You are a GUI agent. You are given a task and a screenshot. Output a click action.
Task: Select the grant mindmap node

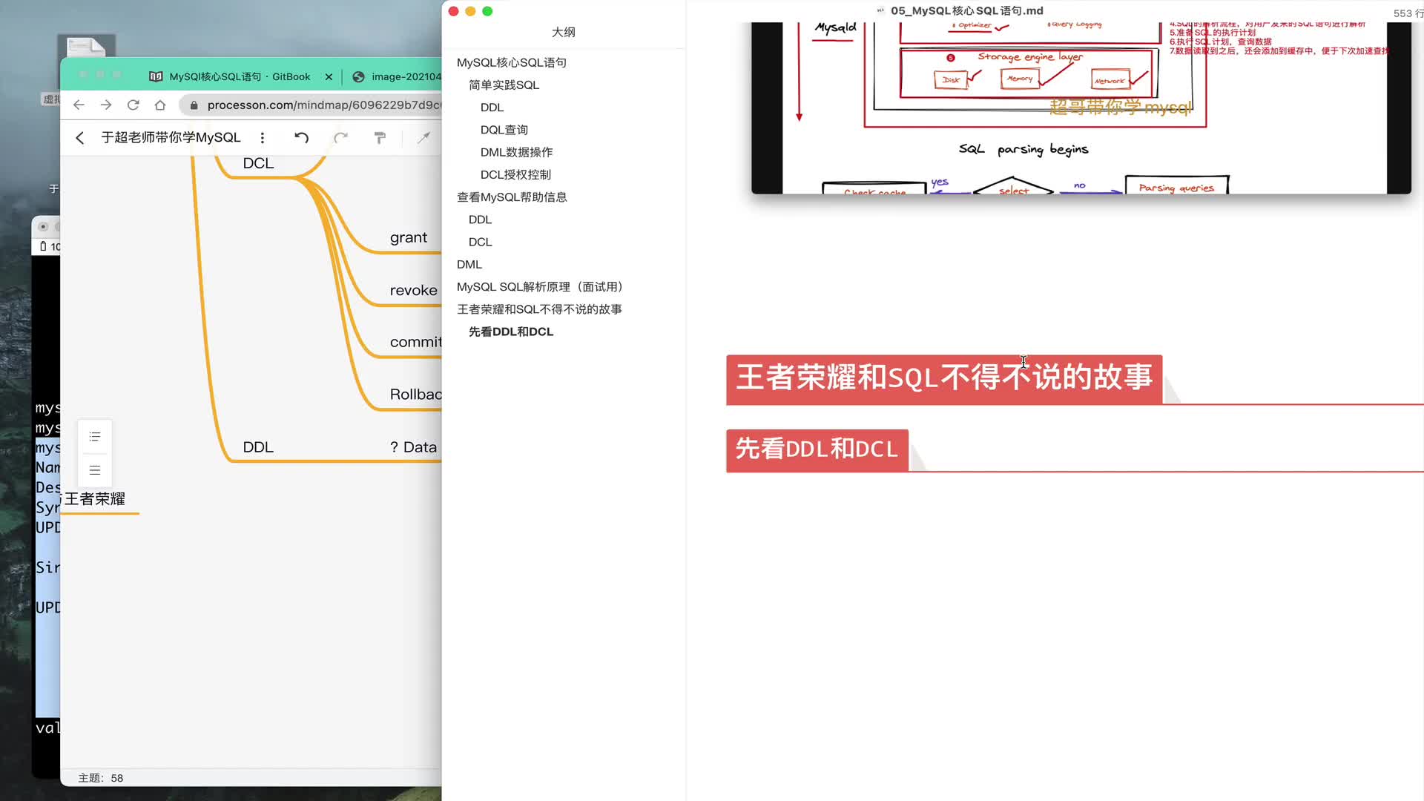pyautogui.click(x=409, y=237)
